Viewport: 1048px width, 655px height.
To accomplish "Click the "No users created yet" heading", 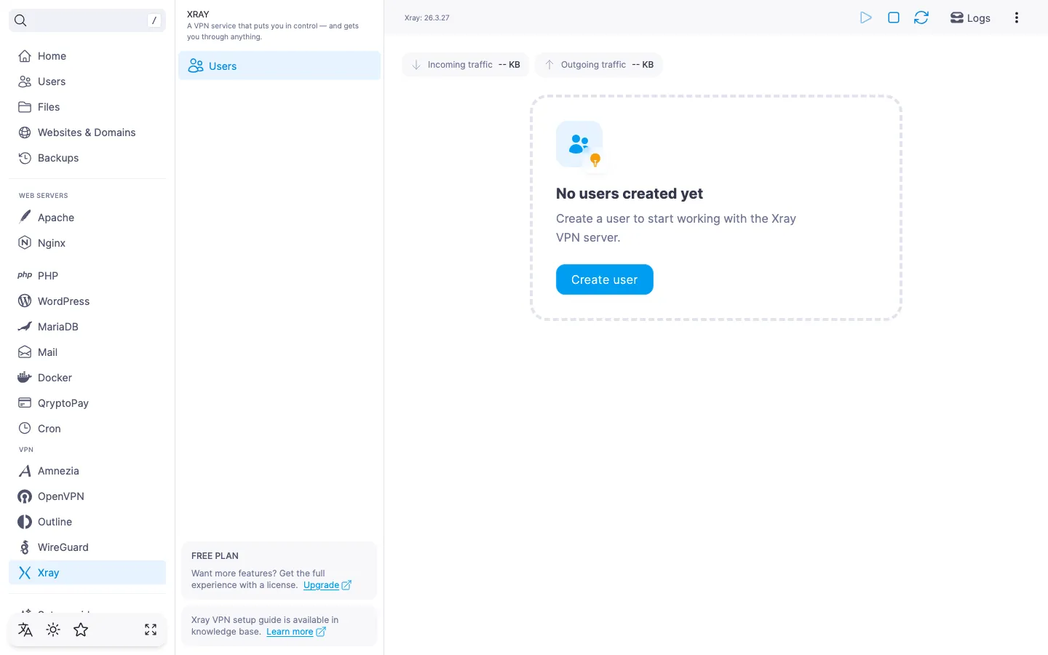I will (x=630, y=194).
